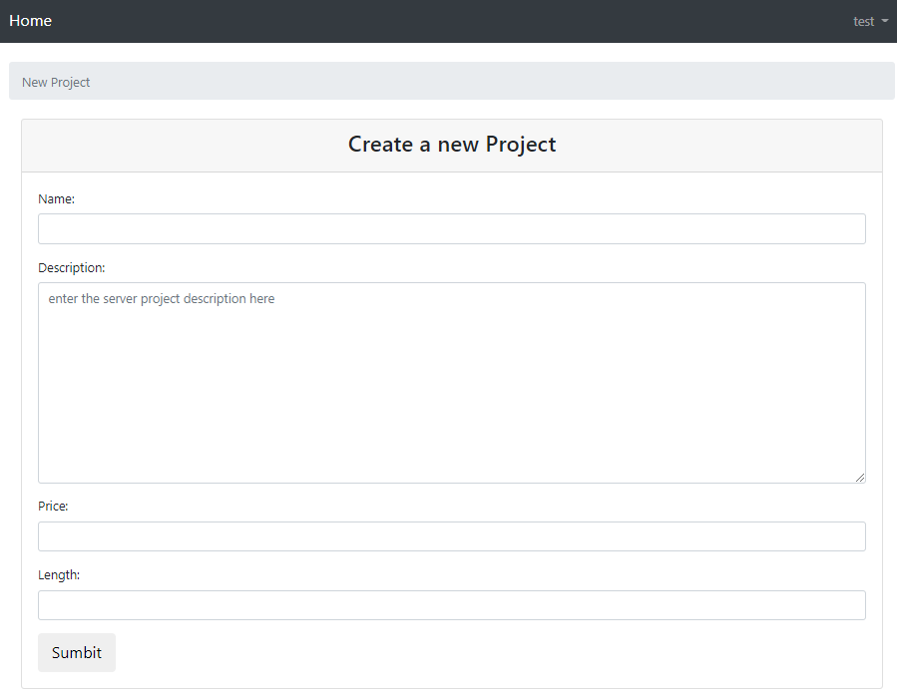This screenshot has width=897, height=695.
Task: Select the New Project breadcrumb item
Action: pyautogui.click(x=56, y=82)
